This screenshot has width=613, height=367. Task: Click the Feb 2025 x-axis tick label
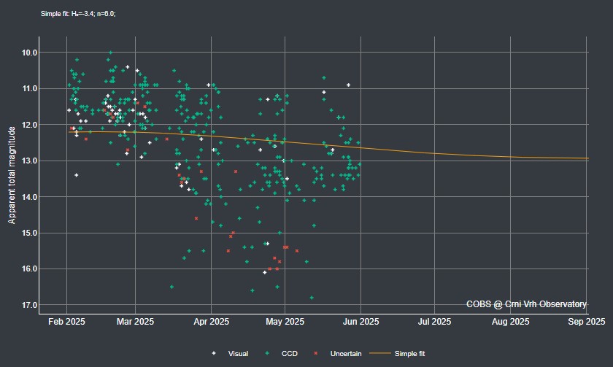click(x=66, y=322)
